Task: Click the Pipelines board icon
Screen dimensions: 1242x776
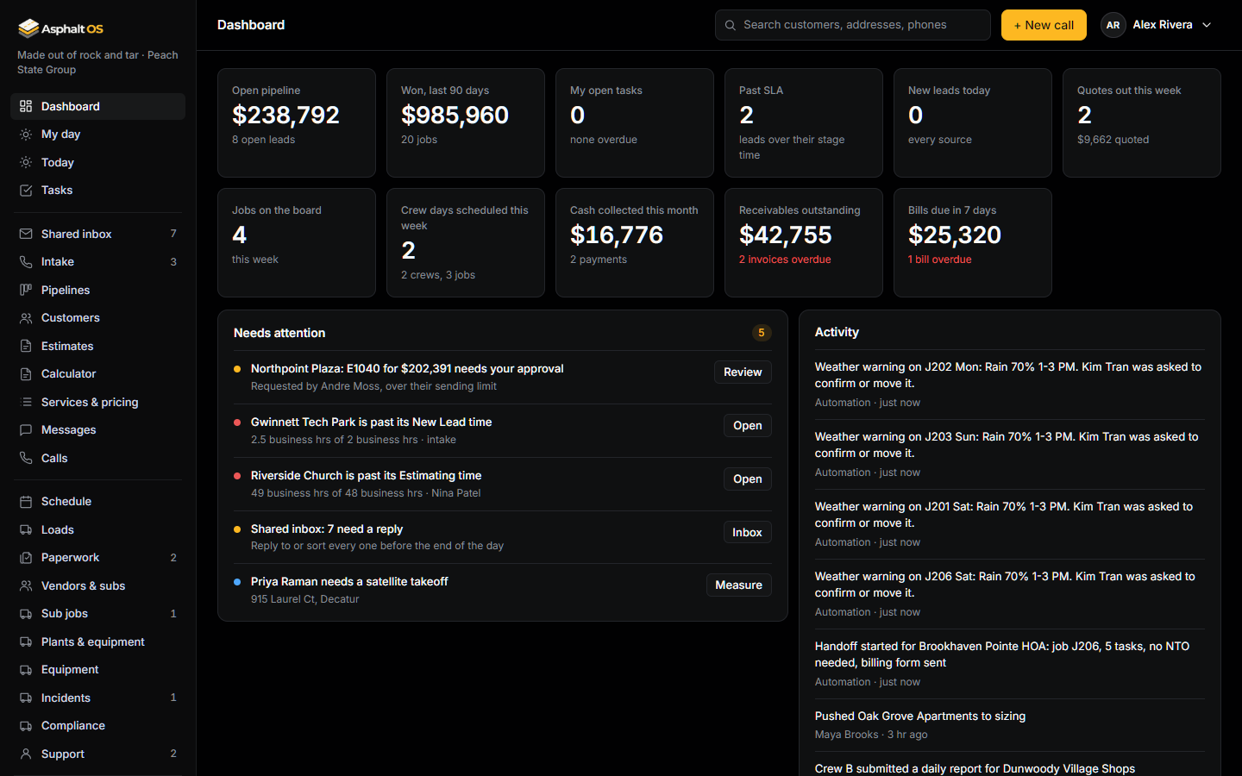Action: point(26,290)
